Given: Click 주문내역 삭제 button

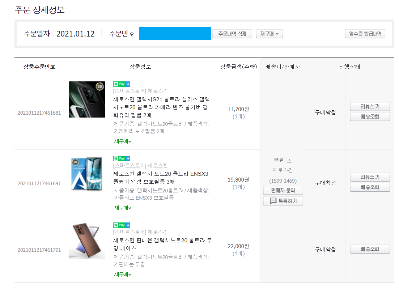Looking at the screenshot, I should [232, 34].
